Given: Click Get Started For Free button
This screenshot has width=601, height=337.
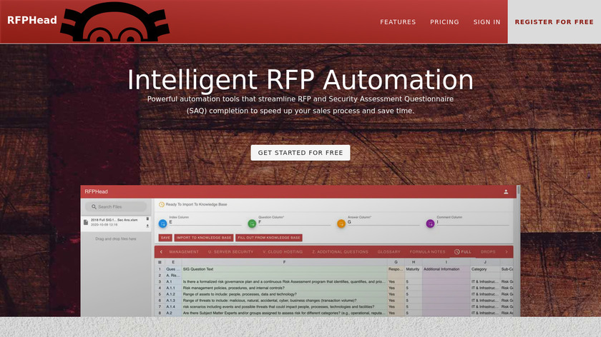Looking at the screenshot, I should 300,153.
